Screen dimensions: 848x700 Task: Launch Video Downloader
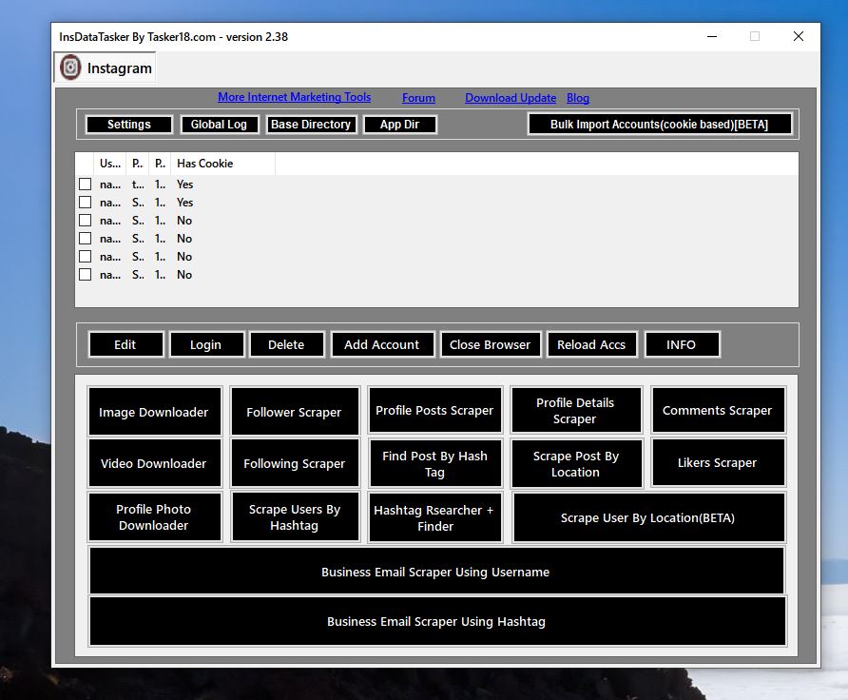point(154,463)
